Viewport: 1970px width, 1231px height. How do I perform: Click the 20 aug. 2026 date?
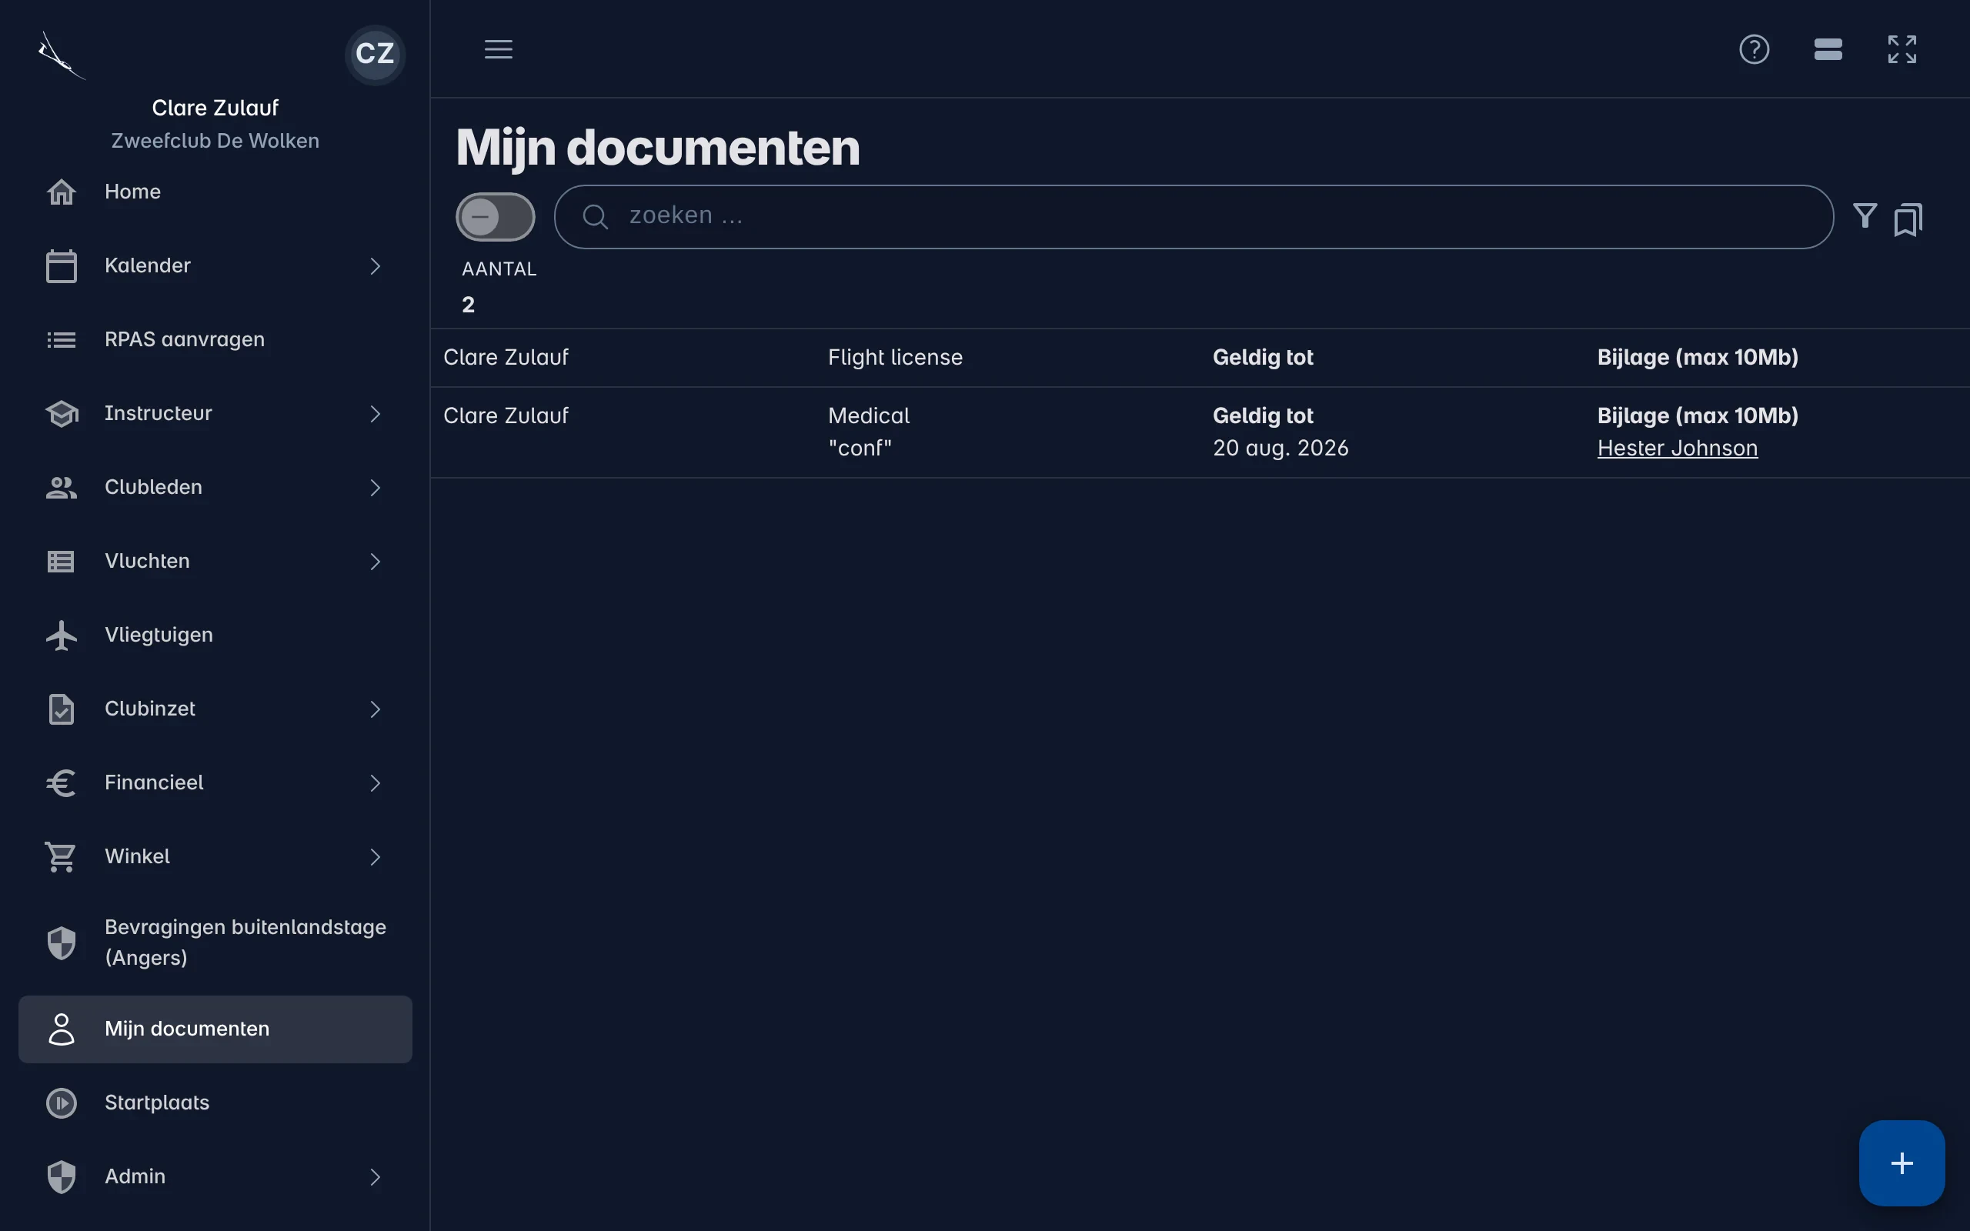1280,449
